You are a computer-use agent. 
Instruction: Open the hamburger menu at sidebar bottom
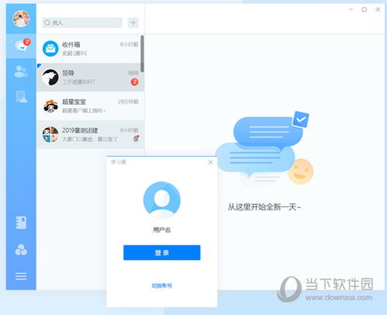(x=21, y=276)
